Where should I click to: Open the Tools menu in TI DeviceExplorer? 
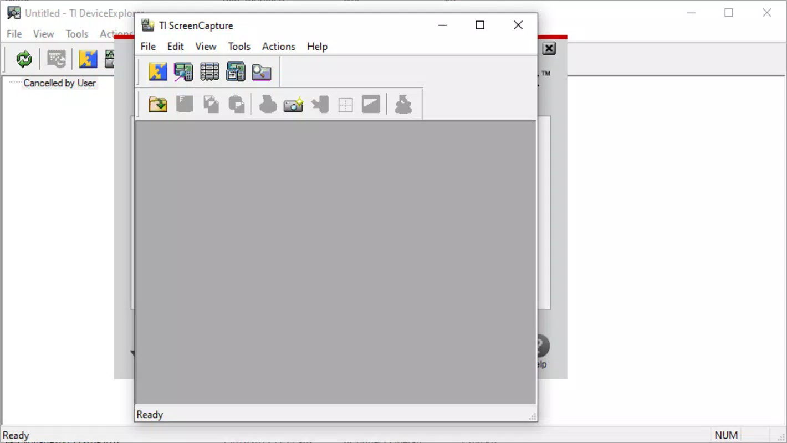(77, 34)
